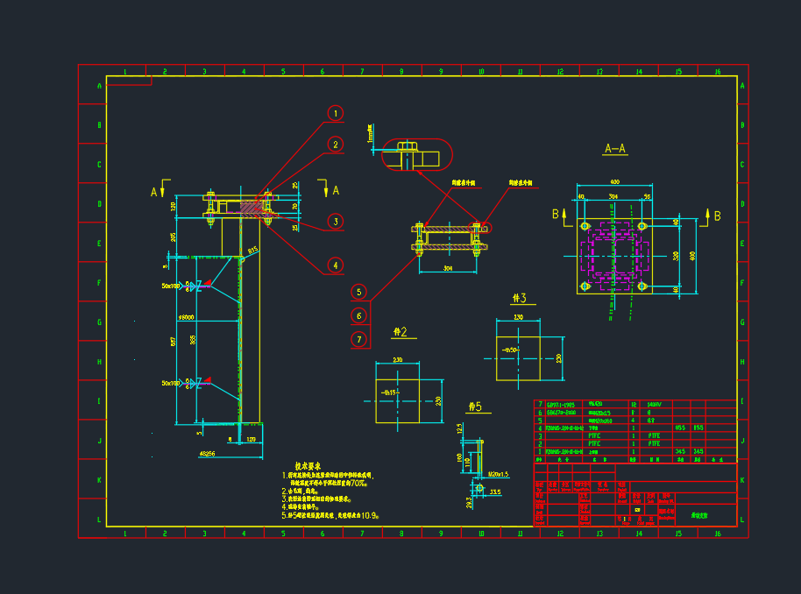Pick the "33.5" dimension text
The width and height of the screenshot is (801, 594).
click(495, 492)
